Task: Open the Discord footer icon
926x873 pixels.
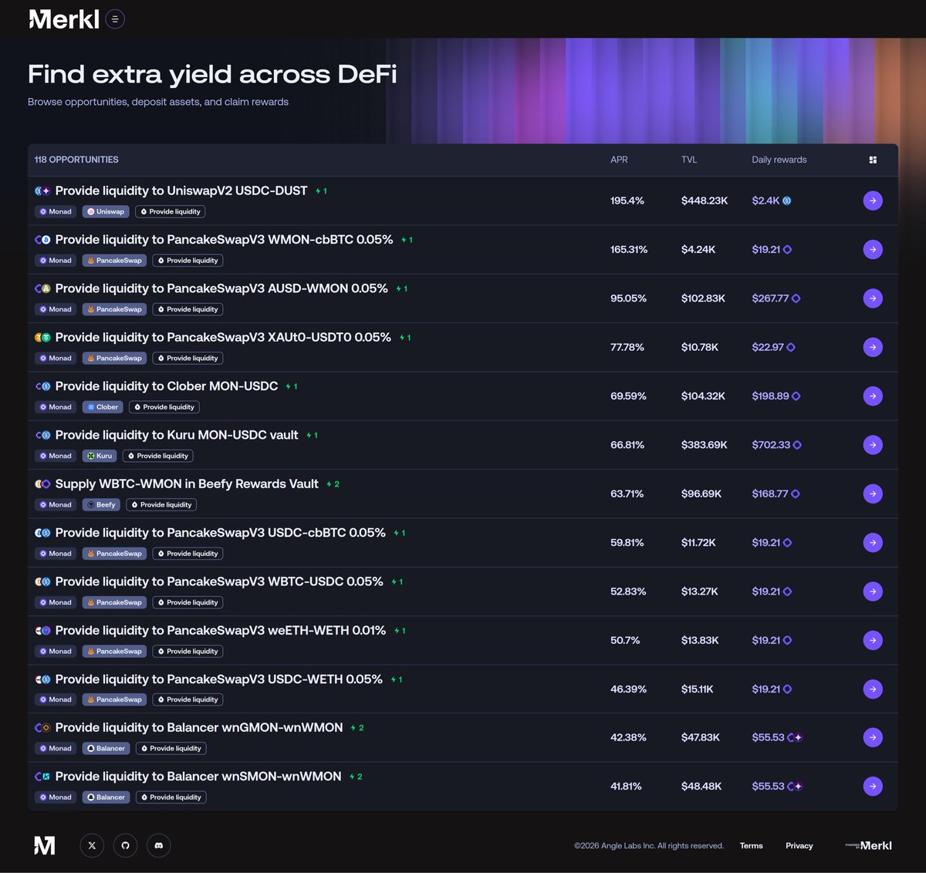Action: coord(159,845)
